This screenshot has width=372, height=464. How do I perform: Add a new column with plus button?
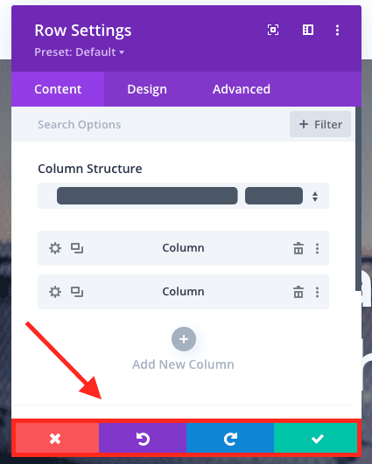click(184, 339)
